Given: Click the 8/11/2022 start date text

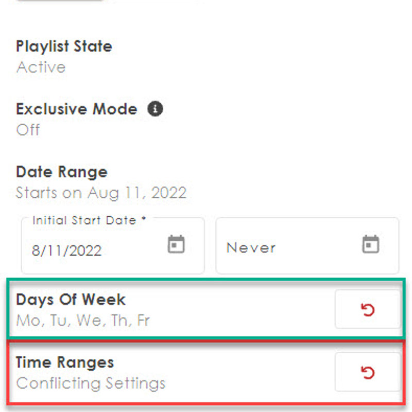Looking at the screenshot, I should [67, 251].
